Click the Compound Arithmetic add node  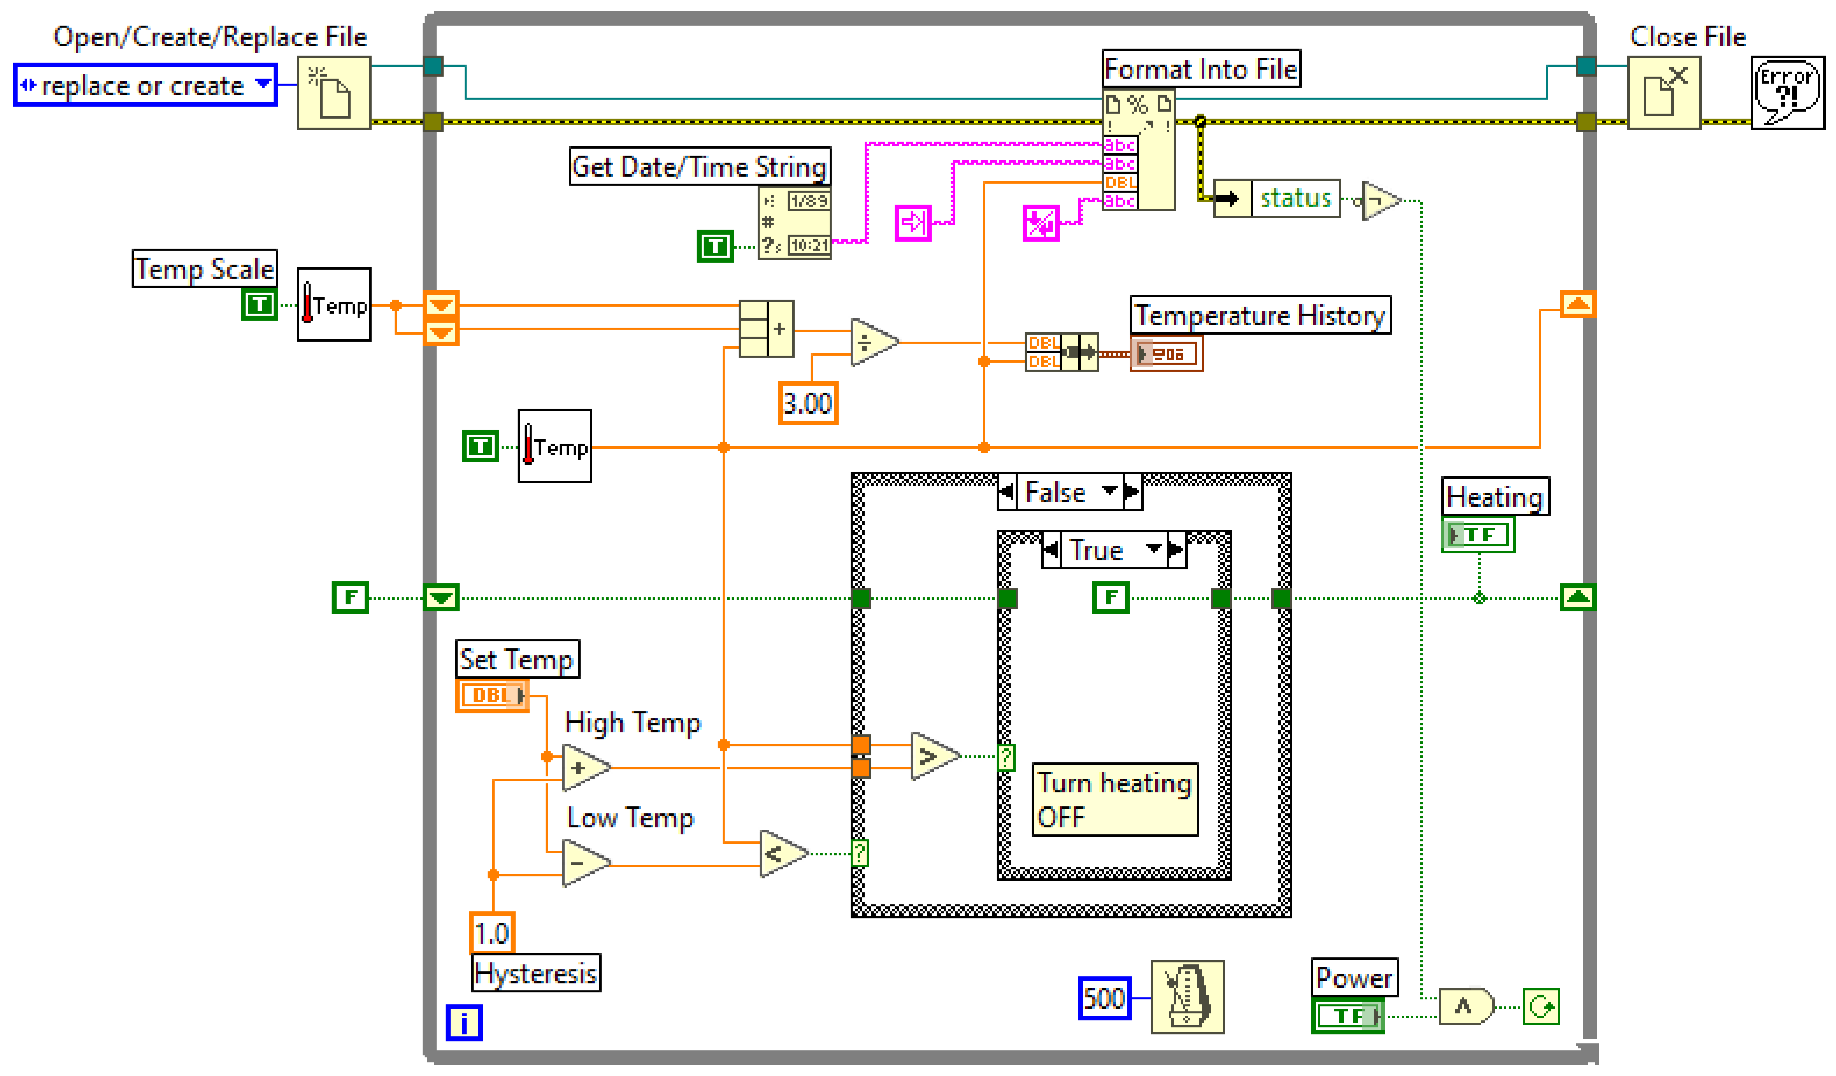766,328
